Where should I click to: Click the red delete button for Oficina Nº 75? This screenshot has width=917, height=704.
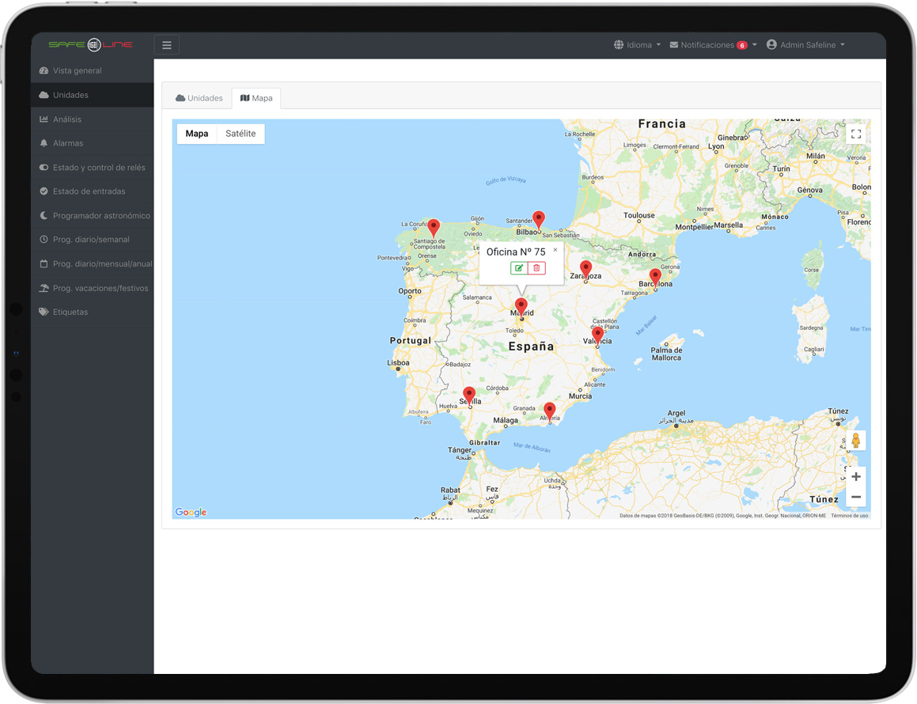pyautogui.click(x=537, y=268)
